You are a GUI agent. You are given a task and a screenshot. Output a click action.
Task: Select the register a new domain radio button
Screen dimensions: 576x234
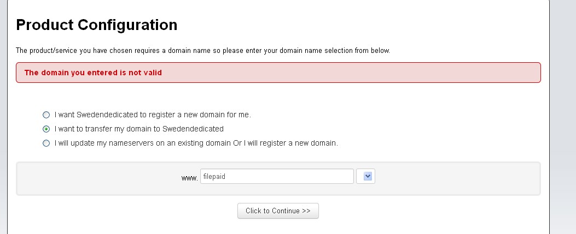46,115
